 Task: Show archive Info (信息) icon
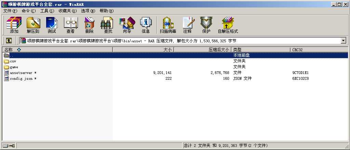coord(146,25)
